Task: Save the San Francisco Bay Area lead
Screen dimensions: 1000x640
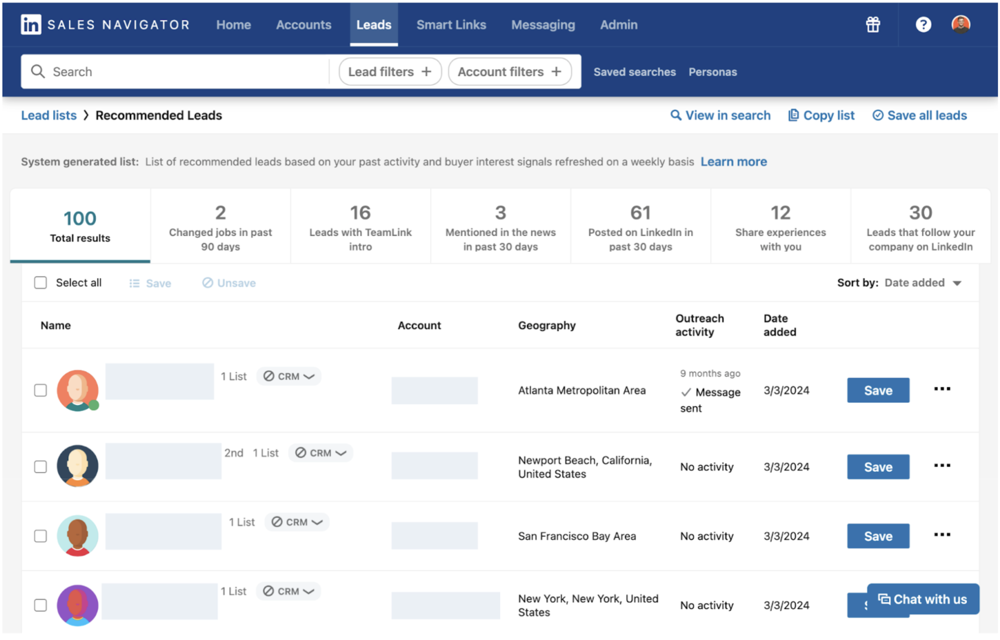Action: [x=878, y=536]
